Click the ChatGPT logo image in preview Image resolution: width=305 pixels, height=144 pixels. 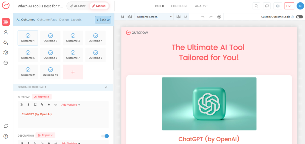(209, 104)
